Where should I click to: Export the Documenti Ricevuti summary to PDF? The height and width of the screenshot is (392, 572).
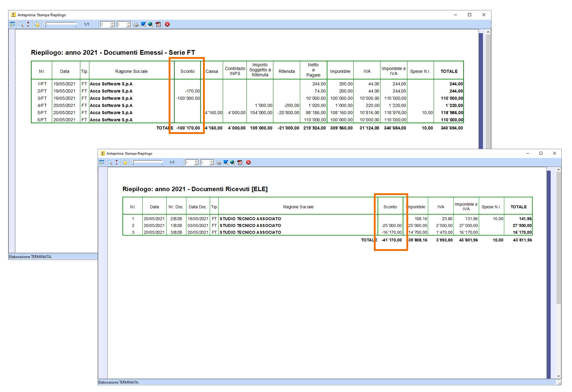point(240,163)
